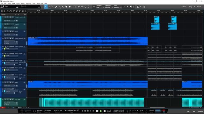The image size is (204, 114).
Task: Open Transport menu
Action: click(x=28, y=3)
